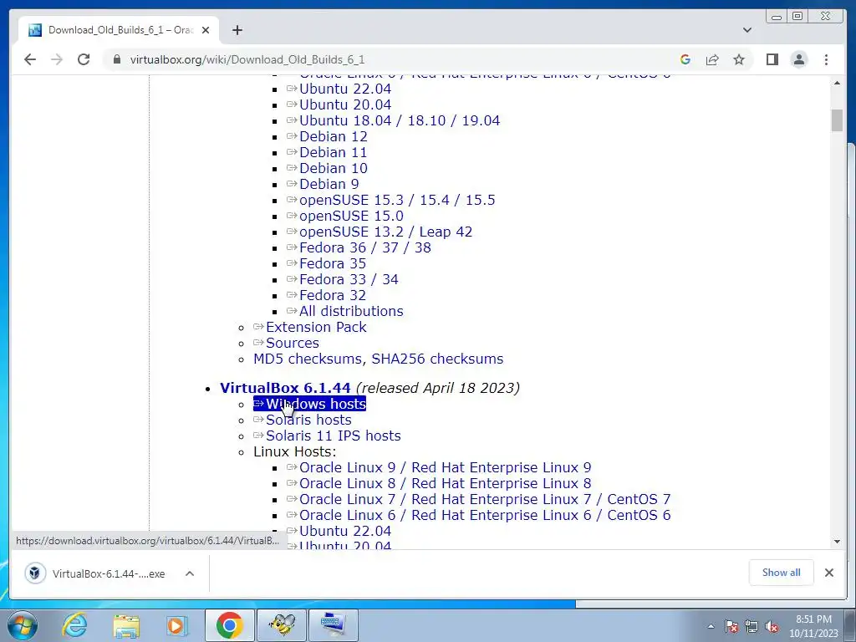Click Show all downloads button
Viewport: 856px width, 642px height.
pyautogui.click(x=781, y=573)
